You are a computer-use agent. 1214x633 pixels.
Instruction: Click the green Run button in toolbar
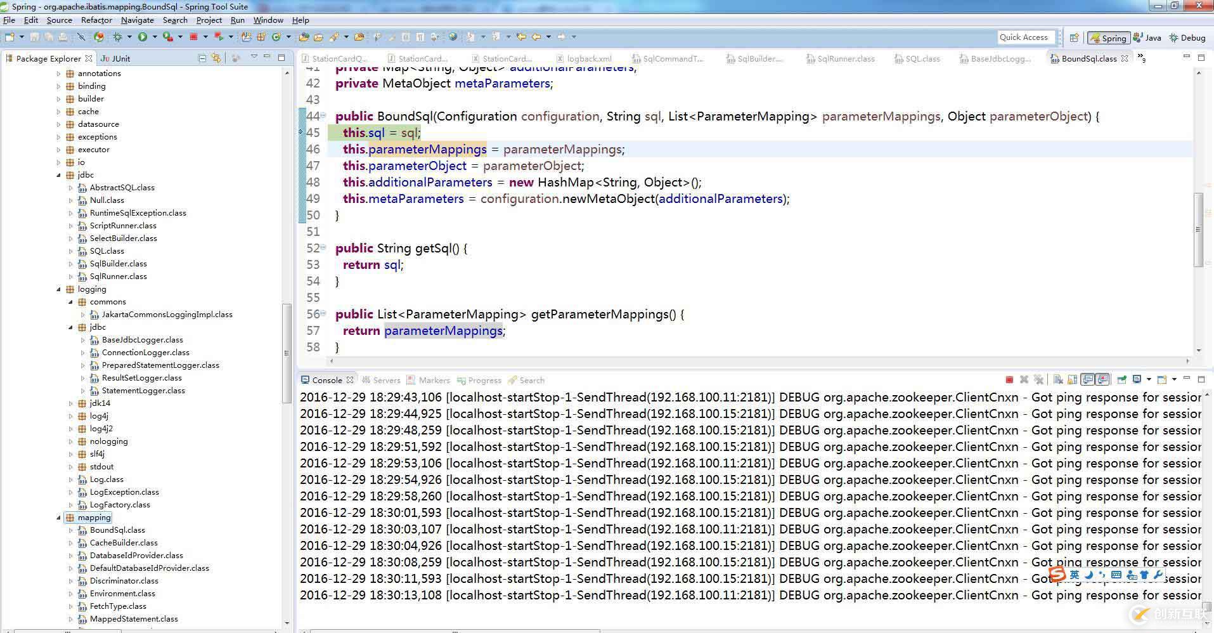pyautogui.click(x=143, y=37)
